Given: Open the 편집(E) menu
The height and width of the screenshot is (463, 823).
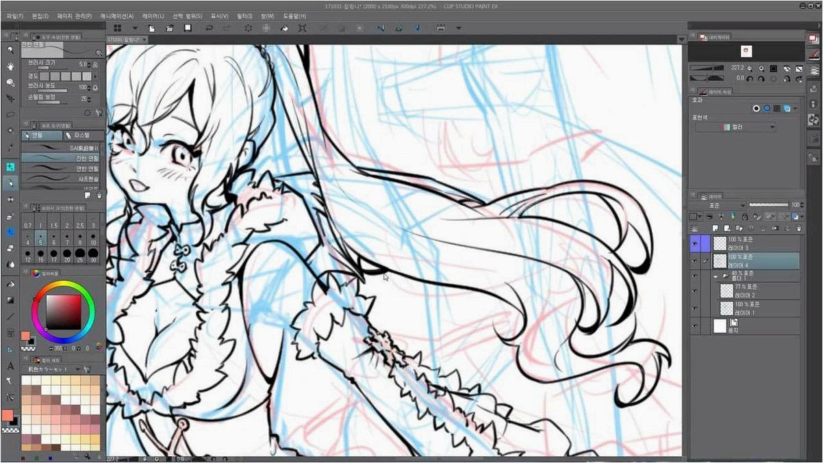Looking at the screenshot, I should (x=40, y=15).
